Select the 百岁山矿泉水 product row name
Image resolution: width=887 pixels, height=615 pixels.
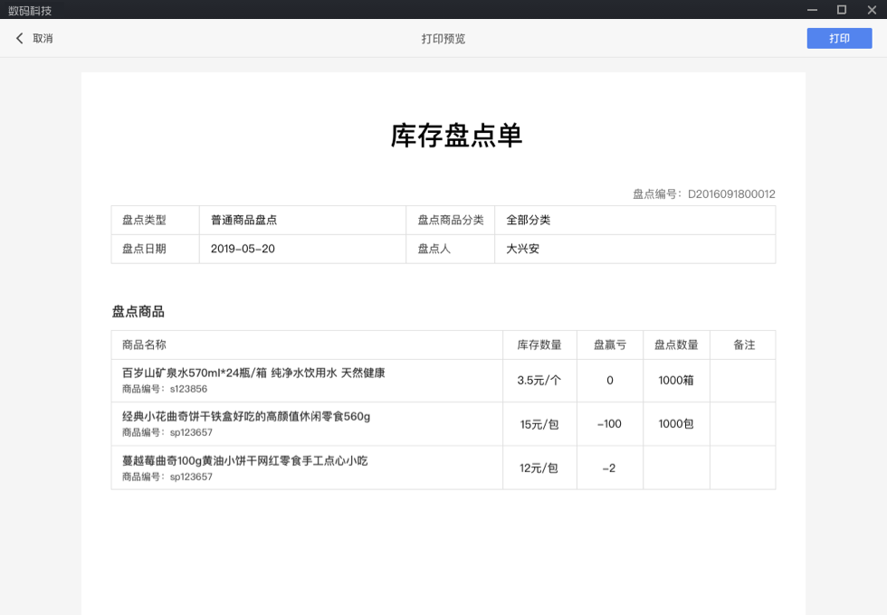pos(253,373)
